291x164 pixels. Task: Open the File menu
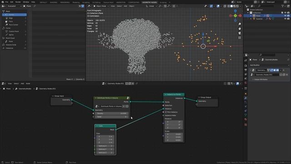click(x=7, y=2)
